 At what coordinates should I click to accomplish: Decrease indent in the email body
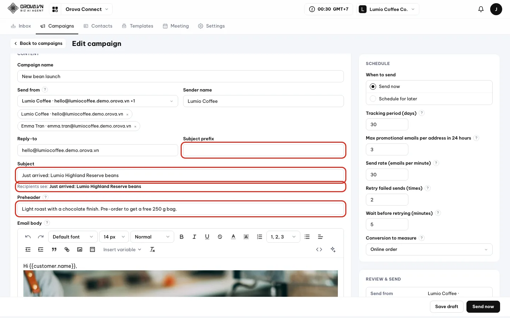click(28, 249)
